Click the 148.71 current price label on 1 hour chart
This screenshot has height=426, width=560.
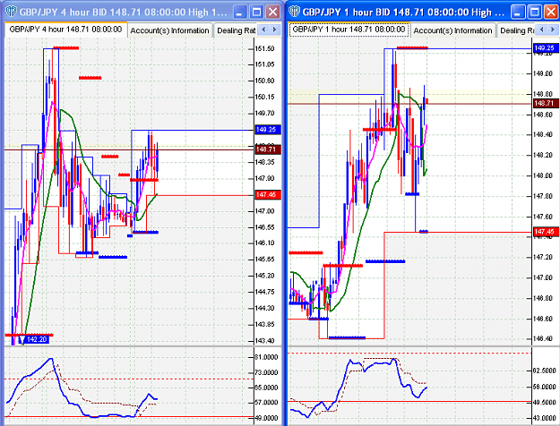click(546, 104)
